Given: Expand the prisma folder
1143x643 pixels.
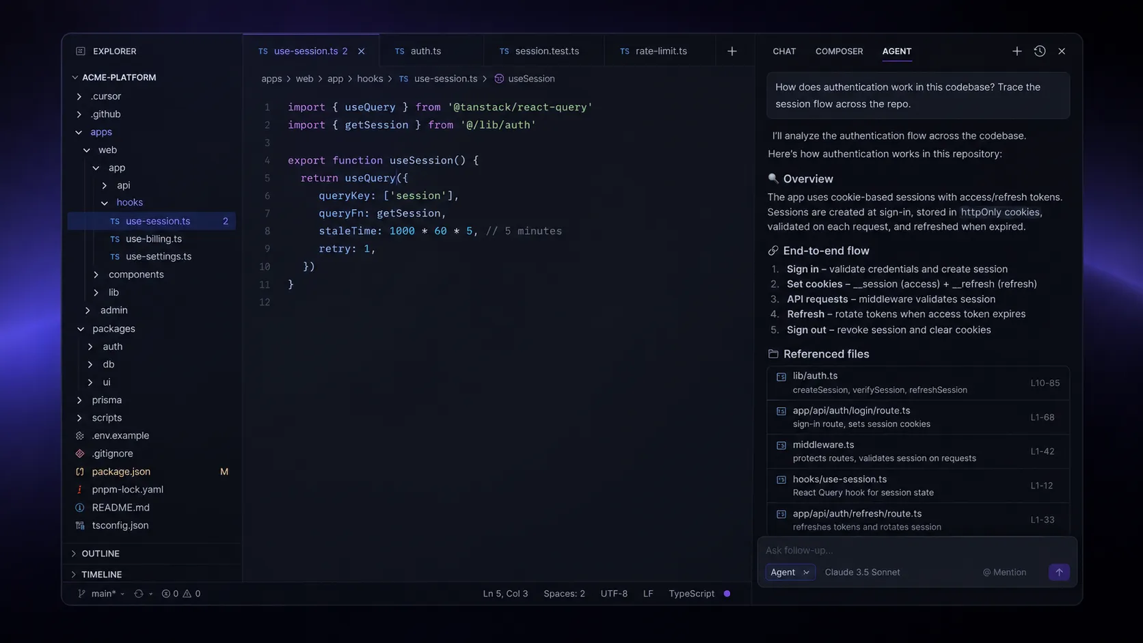Looking at the screenshot, I should pos(79,400).
